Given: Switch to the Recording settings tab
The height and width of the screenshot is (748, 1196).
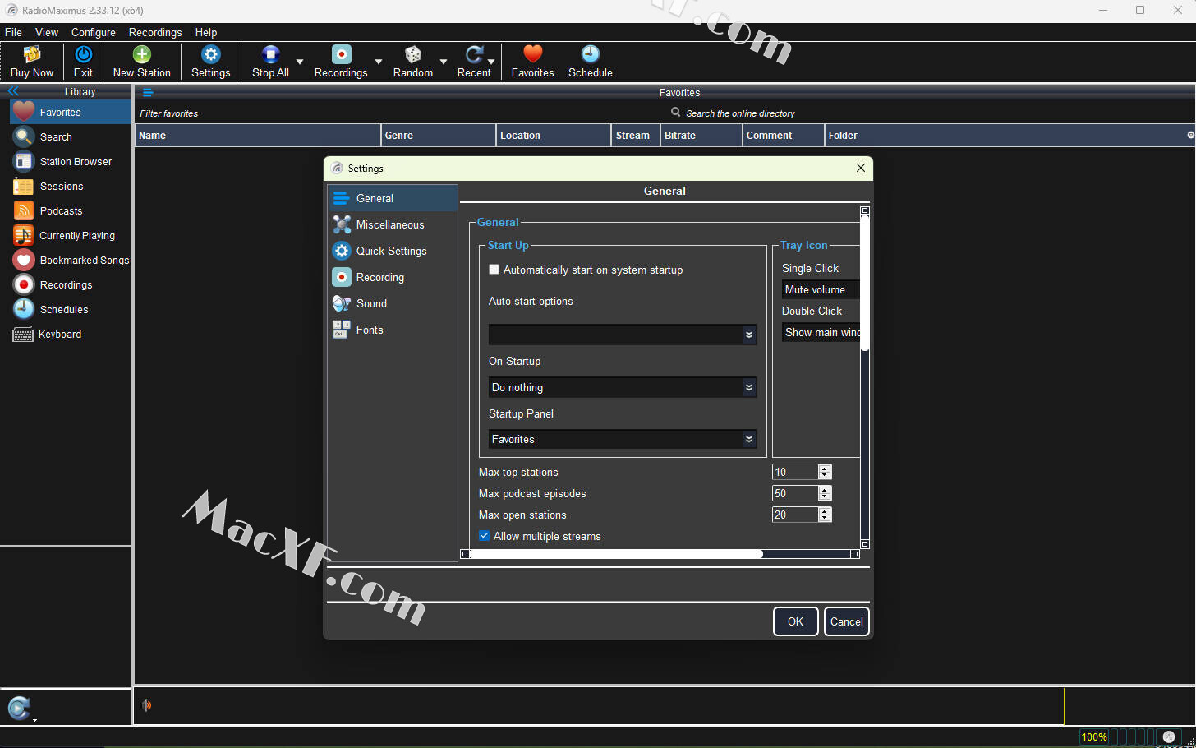Looking at the screenshot, I should pyautogui.click(x=379, y=278).
